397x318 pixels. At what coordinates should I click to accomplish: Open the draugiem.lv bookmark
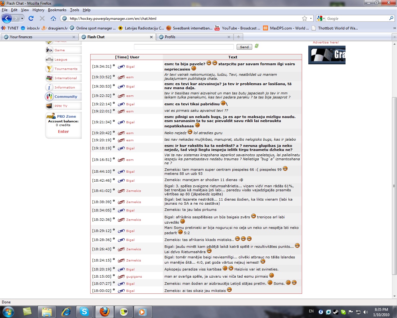(55, 28)
